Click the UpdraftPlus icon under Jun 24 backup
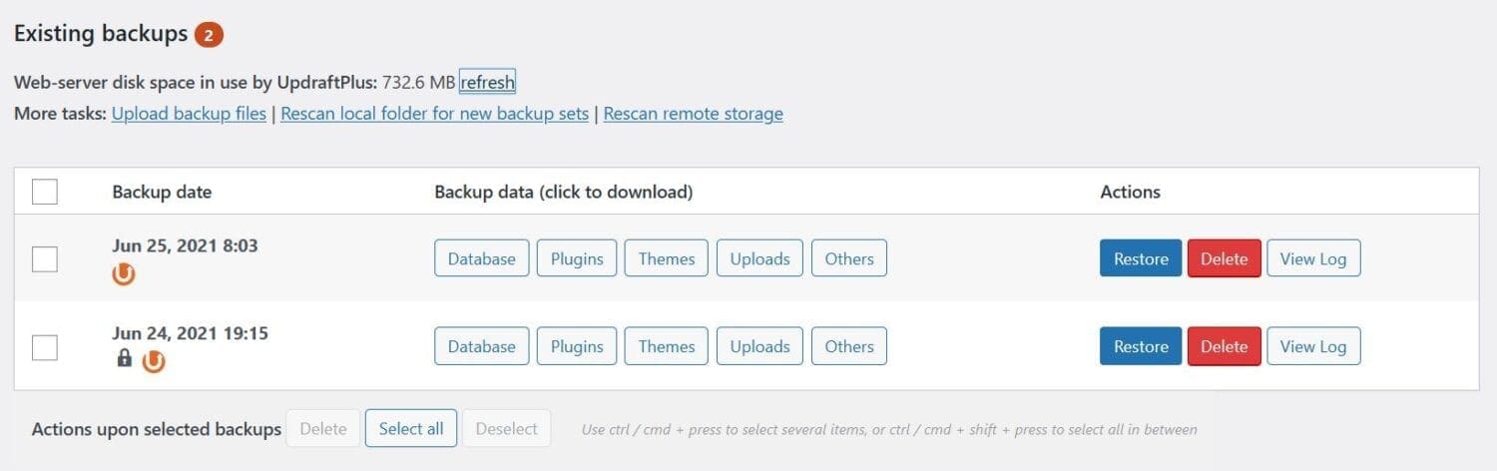 [153, 360]
